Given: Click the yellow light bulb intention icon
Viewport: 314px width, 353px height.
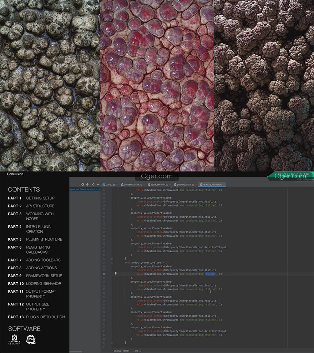Looking at the screenshot, I should tap(116, 274).
